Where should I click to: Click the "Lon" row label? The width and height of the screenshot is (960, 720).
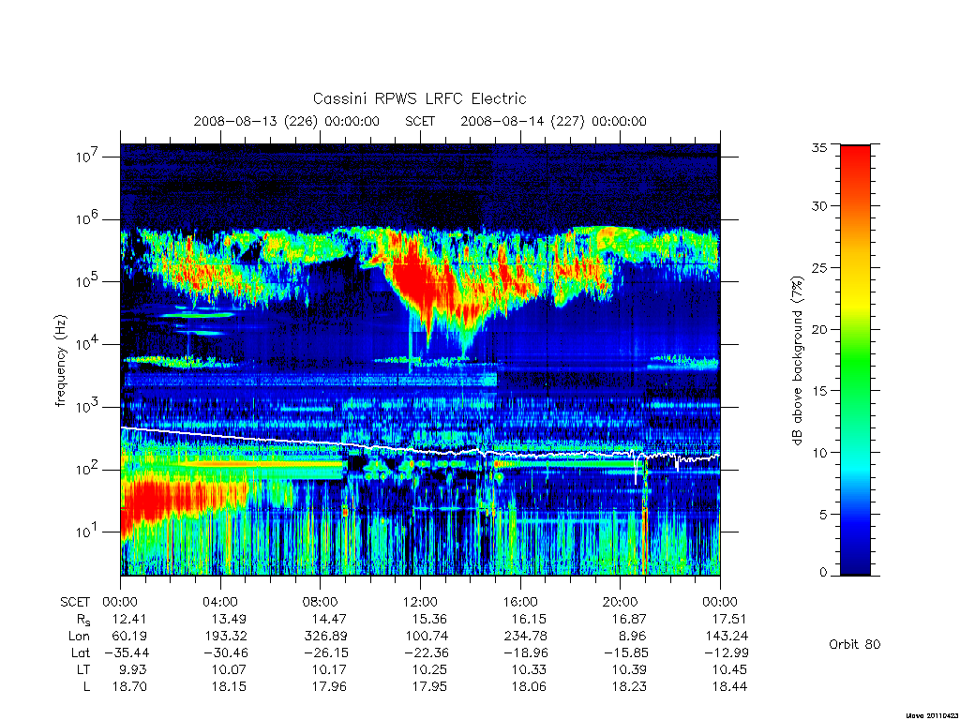click(x=80, y=637)
